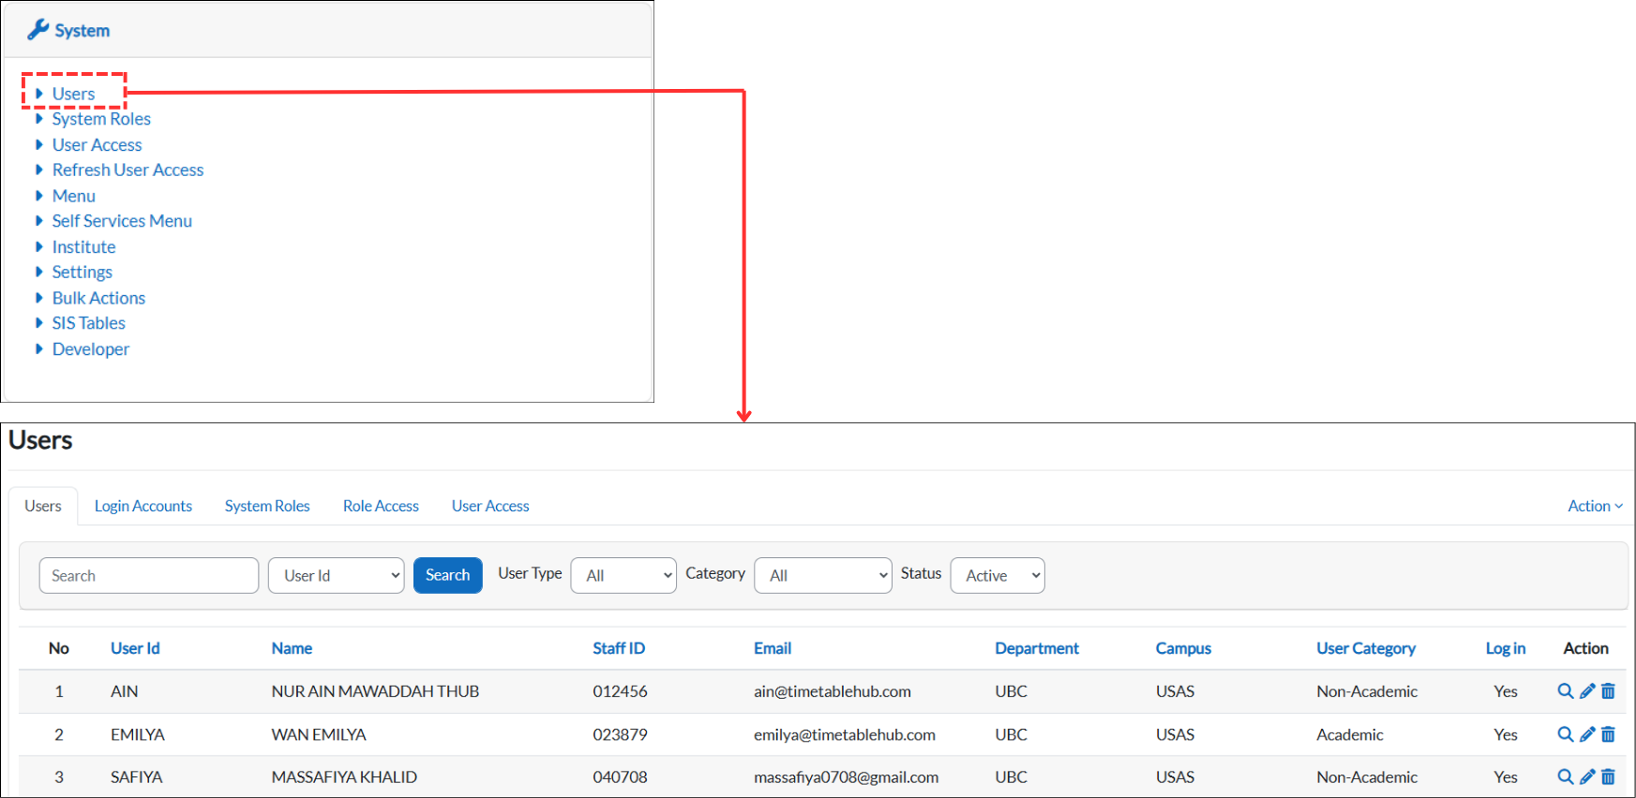Click the System panel heading
The height and width of the screenshot is (798, 1636).
82,30
